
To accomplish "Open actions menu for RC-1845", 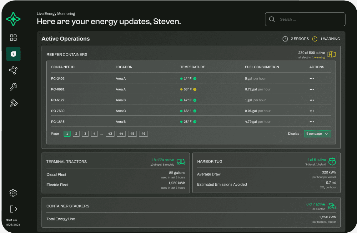I will pyautogui.click(x=312, y=122).
